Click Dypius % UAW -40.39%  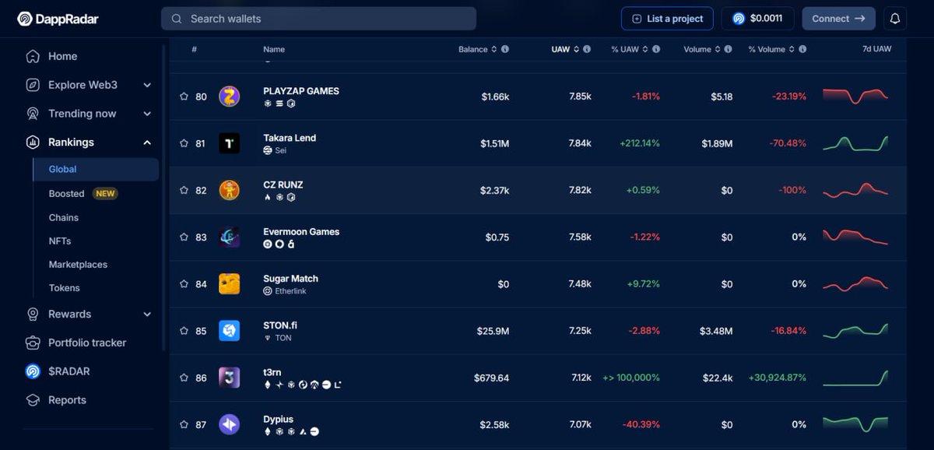pos(641,424)
